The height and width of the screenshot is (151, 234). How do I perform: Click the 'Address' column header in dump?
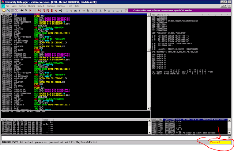(x=7, y=120)
